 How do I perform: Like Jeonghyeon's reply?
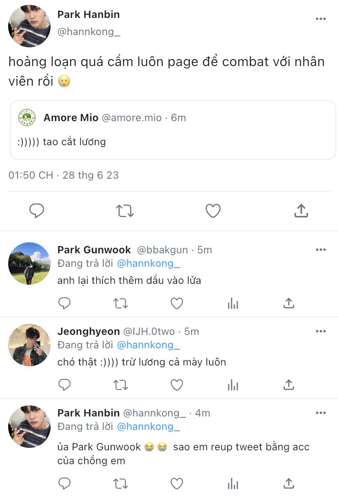coord(176,385)
